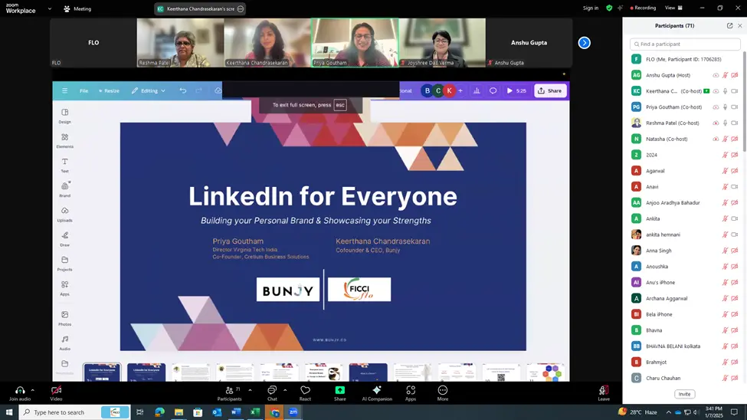The image size is (747, 420).
Task: Open the Canva Design panel
Action: coord(65,116)
